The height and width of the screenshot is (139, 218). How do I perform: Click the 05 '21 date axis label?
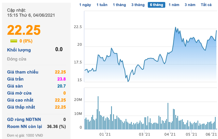pos(191,134)
